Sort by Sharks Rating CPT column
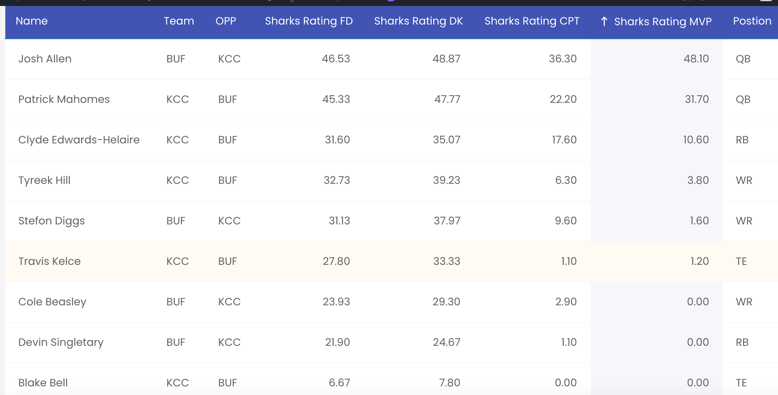778x395 pixels. [532, 21]
